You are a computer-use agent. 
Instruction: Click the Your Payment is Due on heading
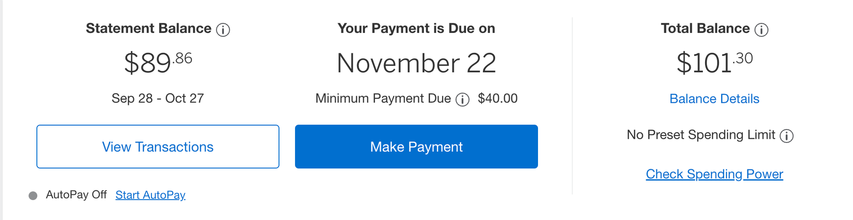pyautogui.click(x=416, y=28)
